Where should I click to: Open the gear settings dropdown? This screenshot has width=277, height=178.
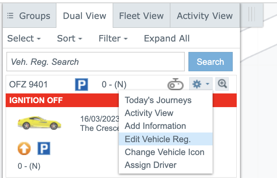point(200,84)
